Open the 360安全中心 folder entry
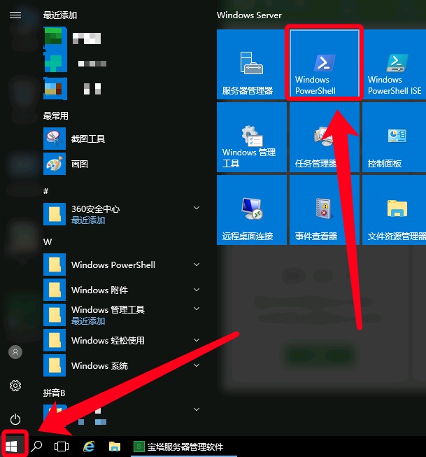This screenshot has width=426, height=457. point(122,214)
